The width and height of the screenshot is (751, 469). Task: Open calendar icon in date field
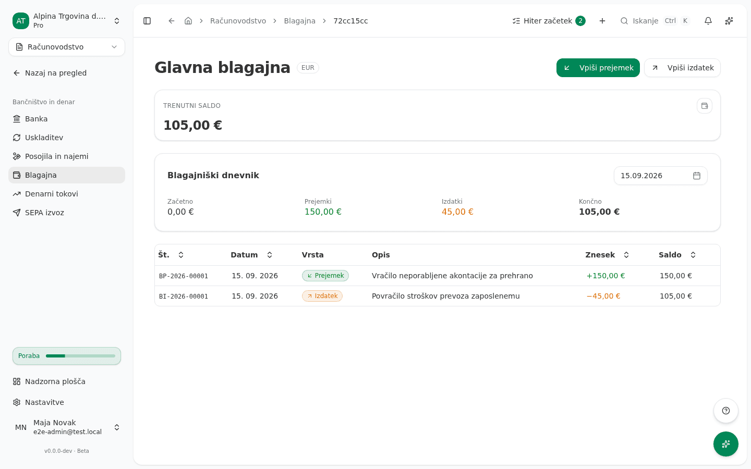coord(697,176)
